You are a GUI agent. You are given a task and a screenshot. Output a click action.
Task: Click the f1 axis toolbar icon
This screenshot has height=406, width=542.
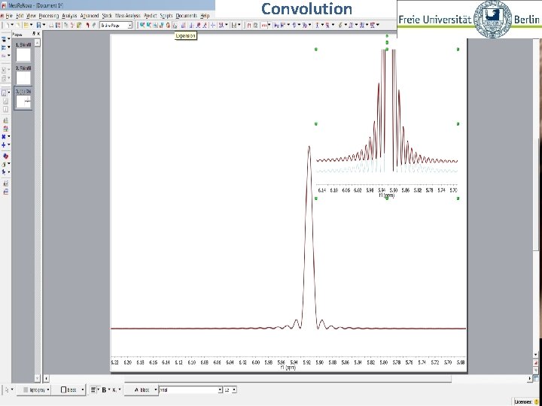[x=248, y=25]
